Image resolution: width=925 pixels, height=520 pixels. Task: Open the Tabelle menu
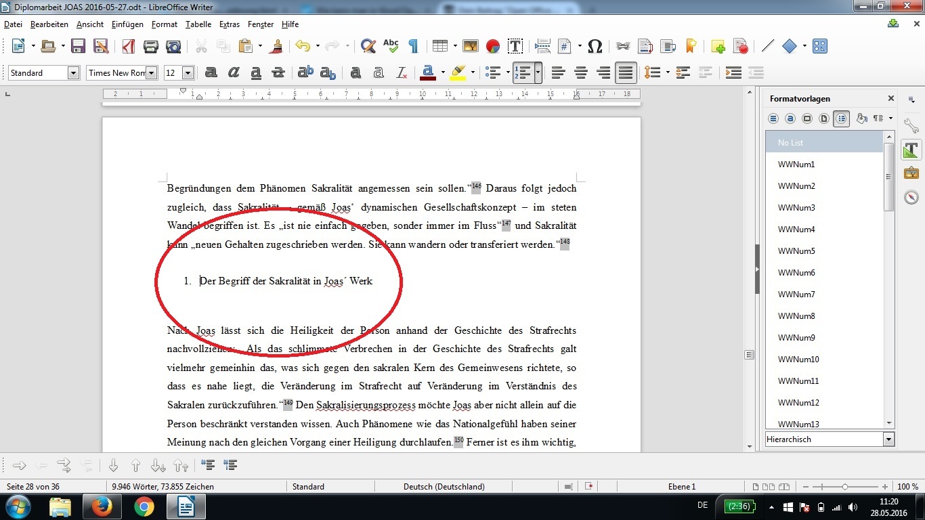(198, 24)
